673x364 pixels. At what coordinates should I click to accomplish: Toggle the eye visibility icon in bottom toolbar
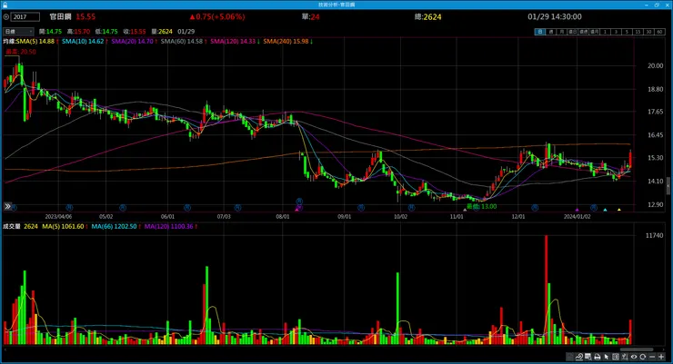[634, 357]
